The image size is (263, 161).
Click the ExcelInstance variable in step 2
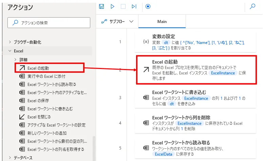pos(223,73)
